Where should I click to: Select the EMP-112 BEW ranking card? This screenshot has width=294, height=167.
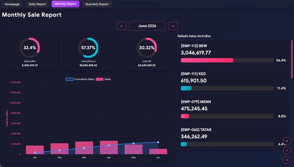(233, 53)
